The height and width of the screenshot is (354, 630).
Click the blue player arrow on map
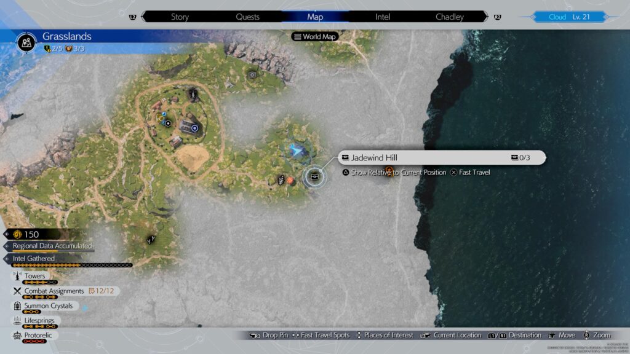point(297,149)
